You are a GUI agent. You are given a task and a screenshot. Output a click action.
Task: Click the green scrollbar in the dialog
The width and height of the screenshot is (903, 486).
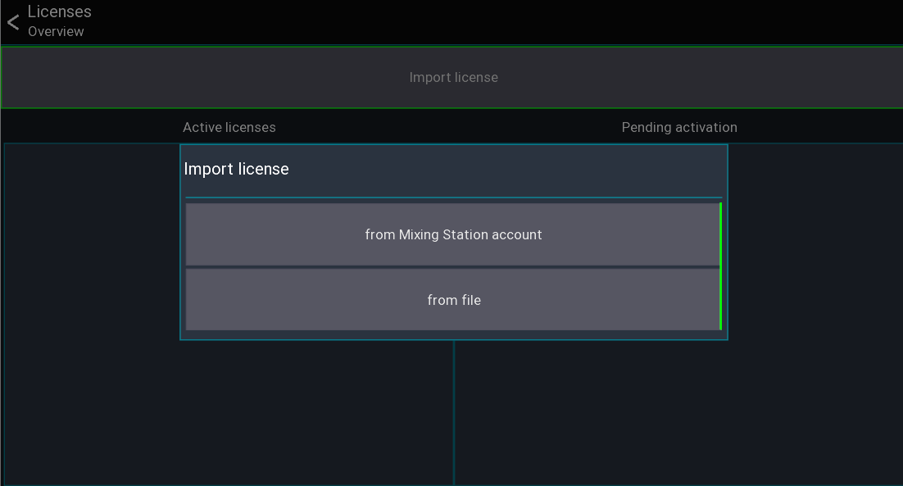[x=720, y=266]
